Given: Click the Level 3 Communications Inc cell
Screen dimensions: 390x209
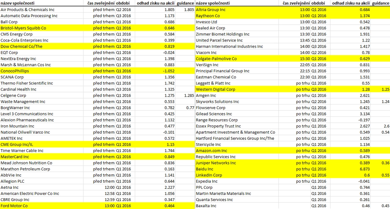Looking at the screenshot, I should (42, 114).
